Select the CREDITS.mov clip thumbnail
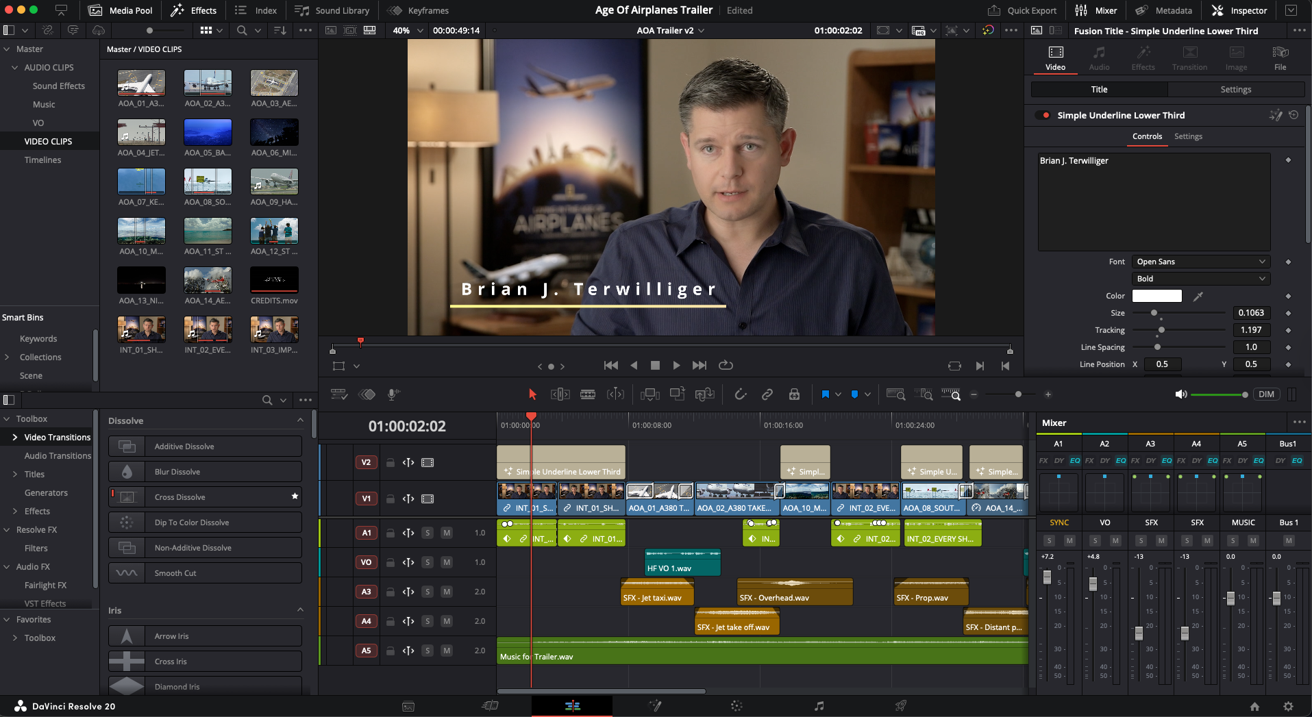This screenshot has height=717, width=1312. pyautogui.click(x=274, y=279)
